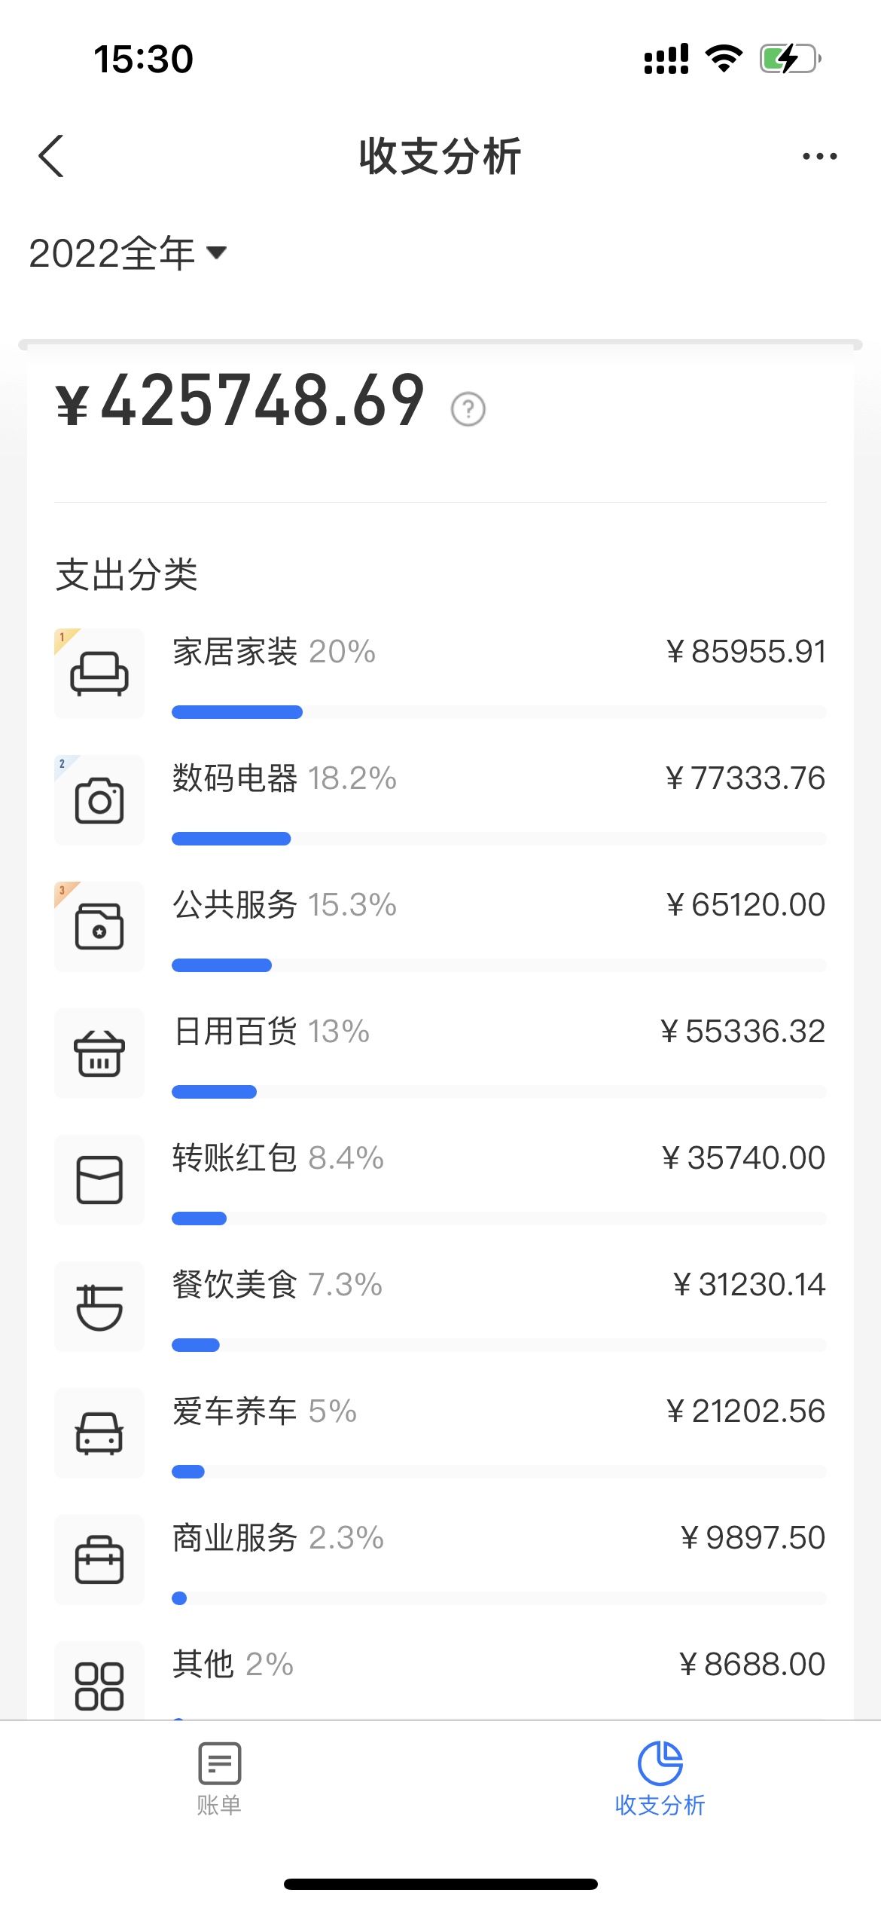Tap the bowl icon for 餐饮美食

99,1306
